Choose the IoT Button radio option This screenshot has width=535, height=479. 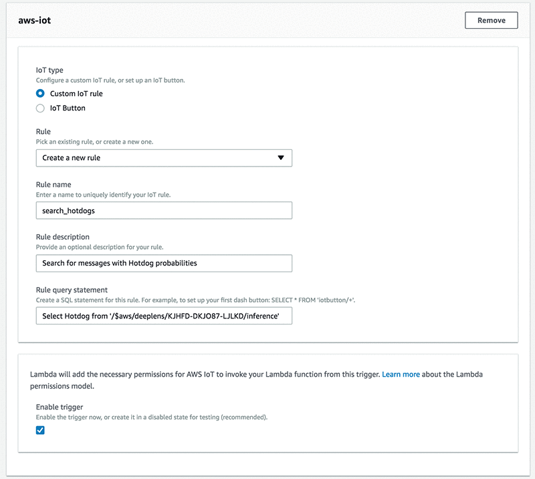[x=40, y=108]
